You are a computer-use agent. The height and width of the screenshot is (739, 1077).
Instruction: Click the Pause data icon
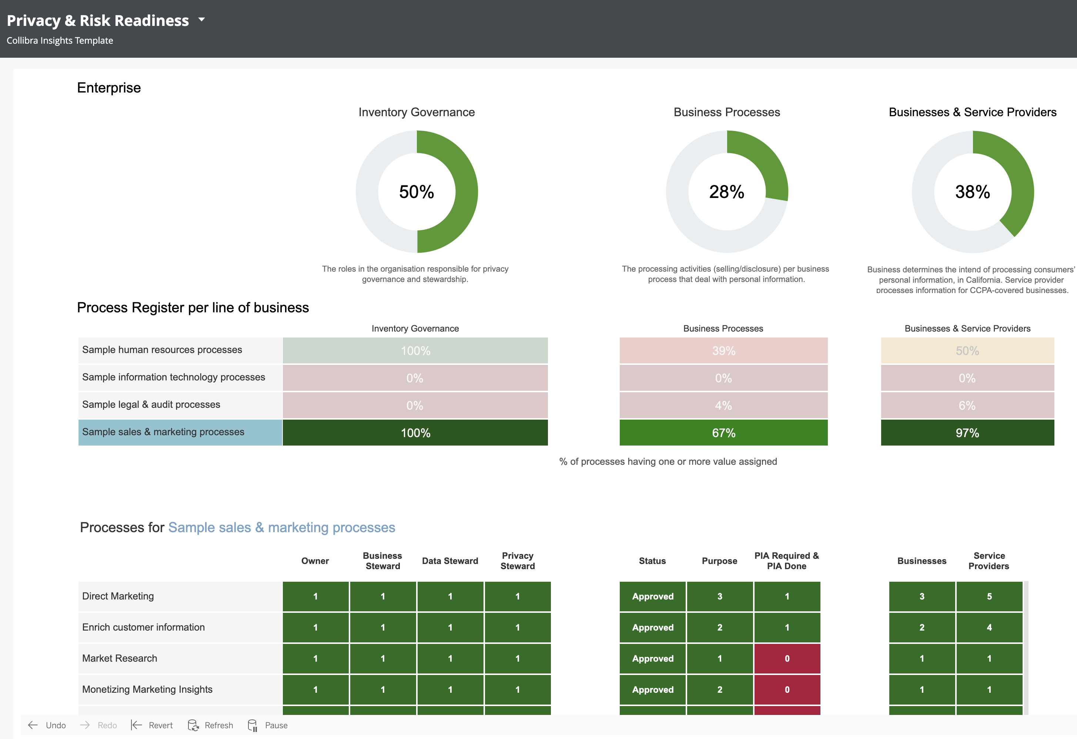coord(252,725)
